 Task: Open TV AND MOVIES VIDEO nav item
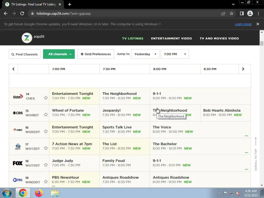point(219,38)
